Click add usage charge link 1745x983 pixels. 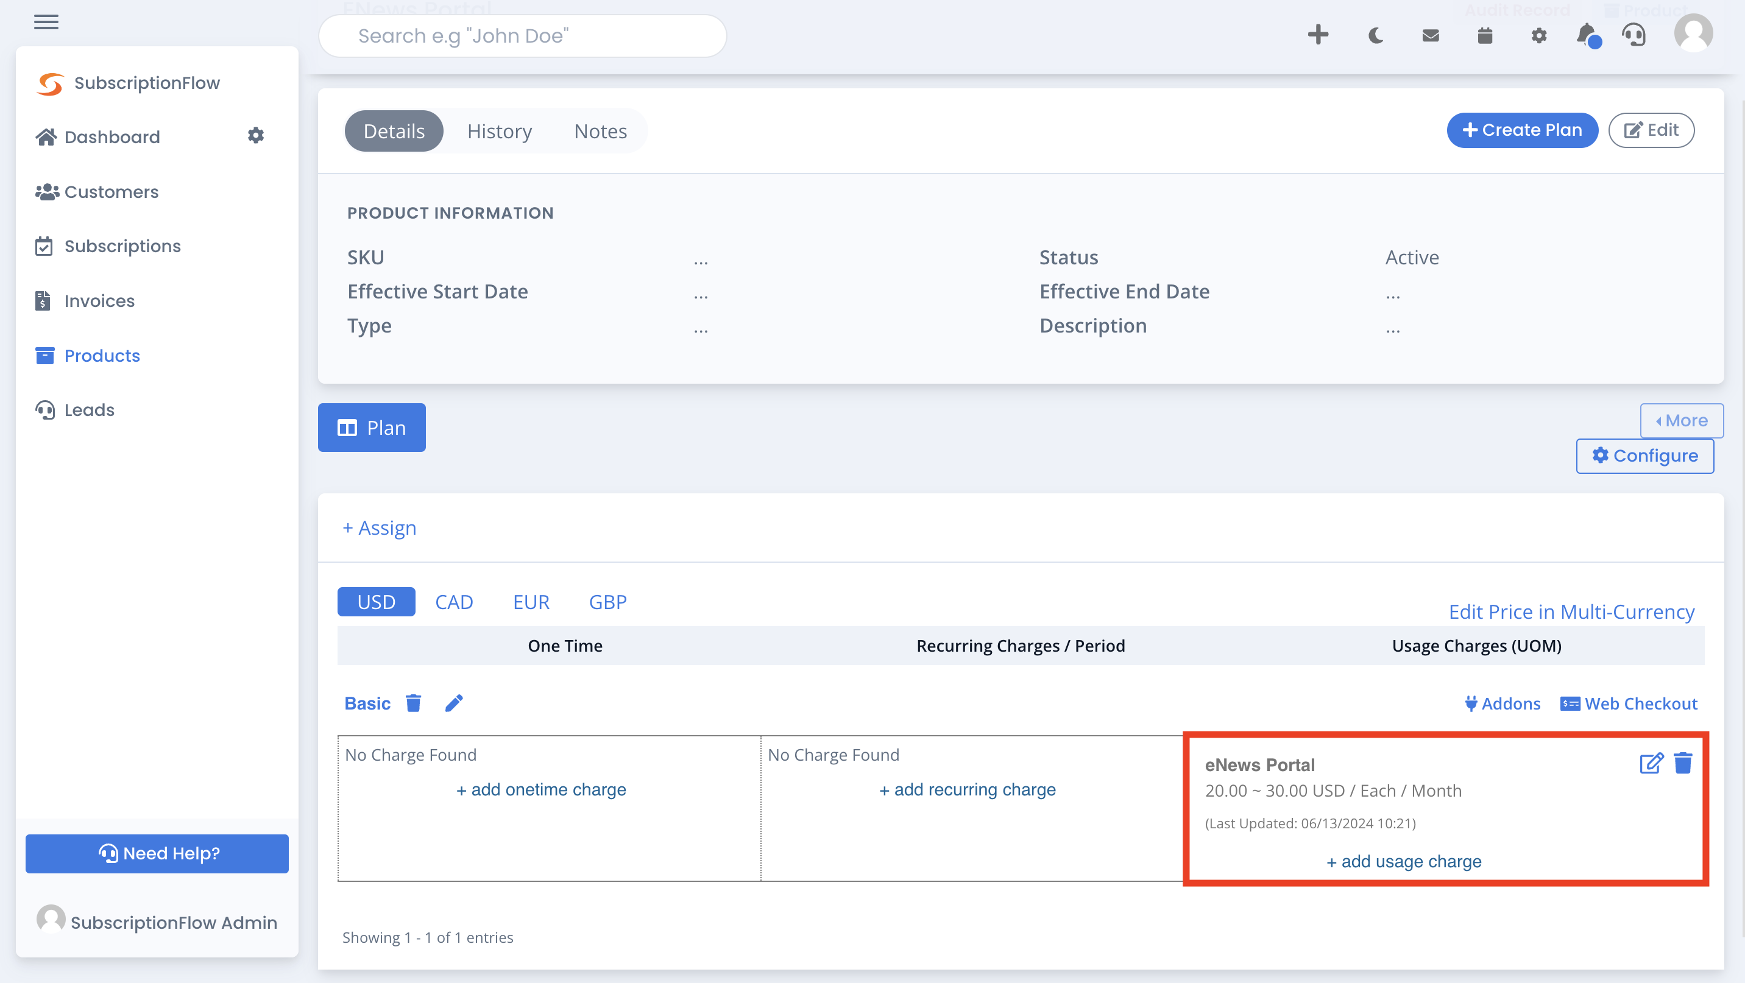(1403, 861)
